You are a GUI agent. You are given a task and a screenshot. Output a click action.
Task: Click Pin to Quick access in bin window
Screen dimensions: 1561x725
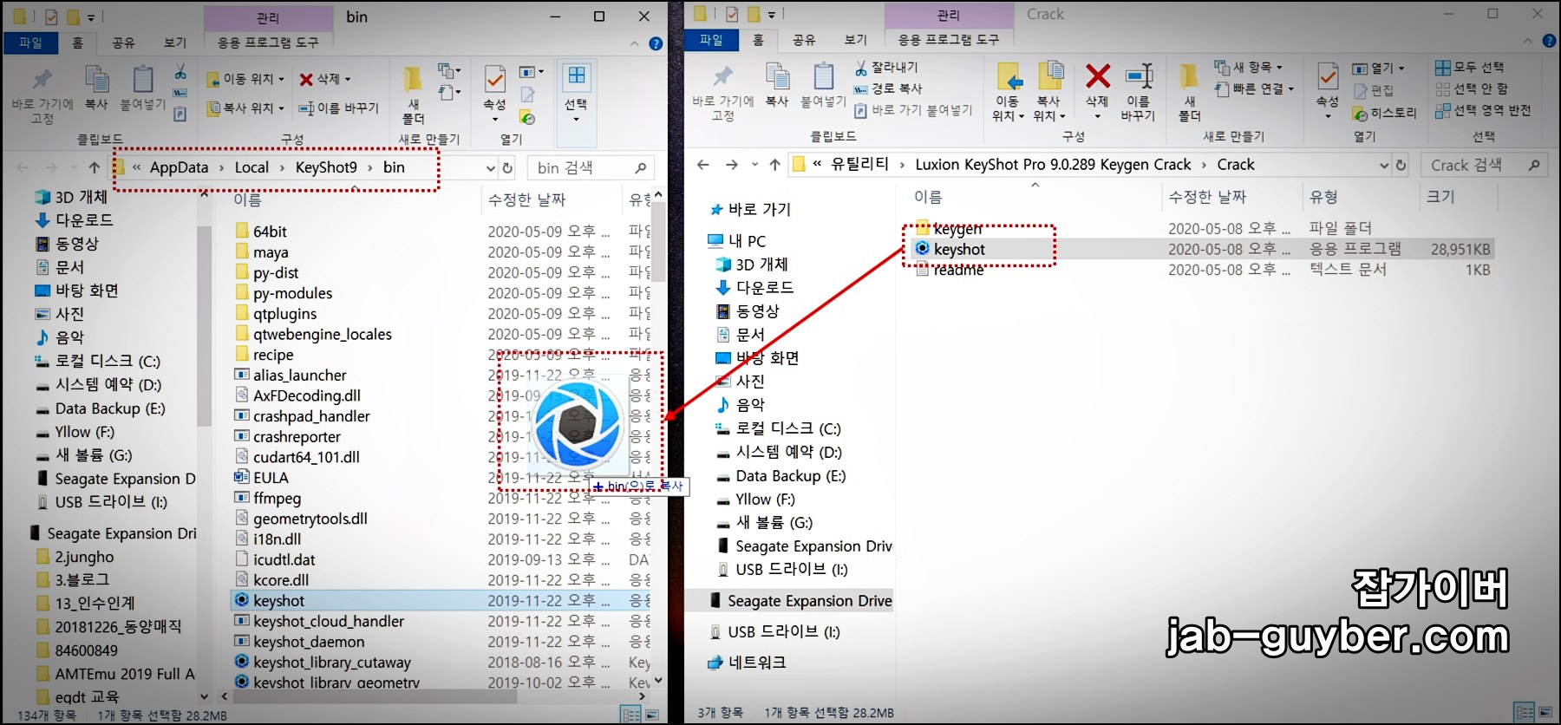click(42, 95)
